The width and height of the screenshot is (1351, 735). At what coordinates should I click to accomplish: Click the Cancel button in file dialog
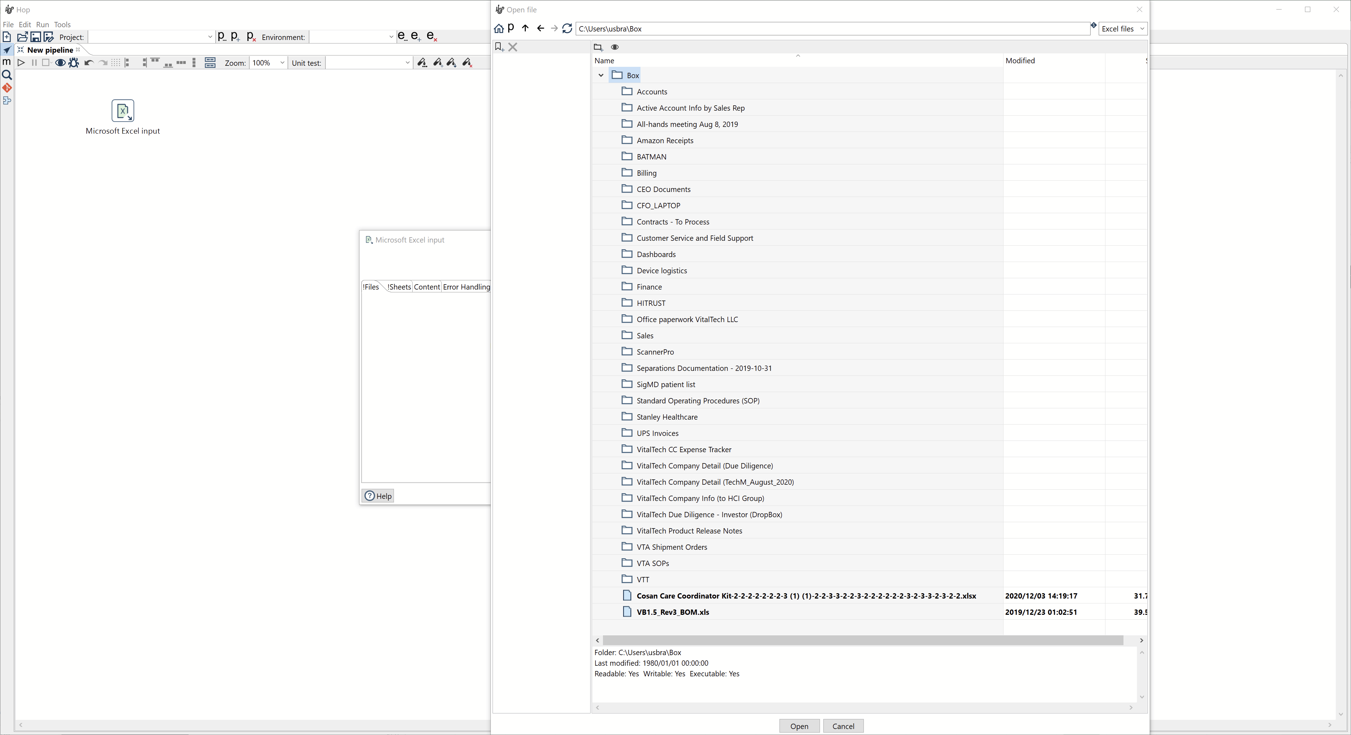click(x=843, y=726)
